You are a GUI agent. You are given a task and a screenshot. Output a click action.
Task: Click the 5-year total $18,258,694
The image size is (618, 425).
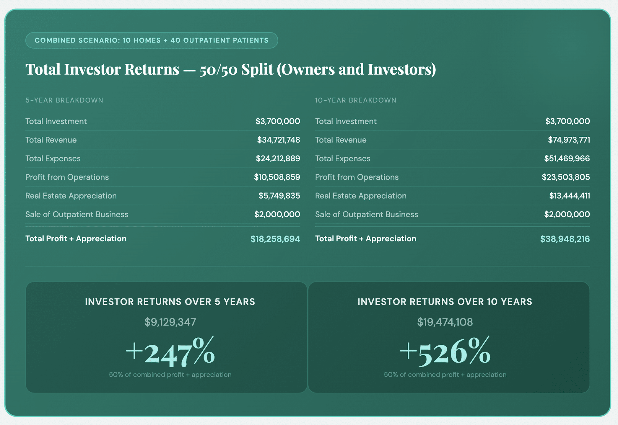(x=275, y=239)
